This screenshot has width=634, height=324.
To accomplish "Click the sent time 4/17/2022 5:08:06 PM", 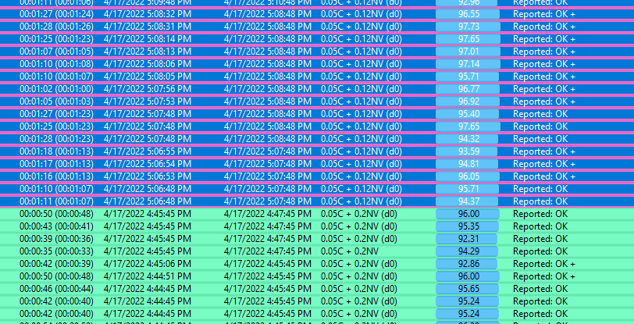I will tap(147, 64).
